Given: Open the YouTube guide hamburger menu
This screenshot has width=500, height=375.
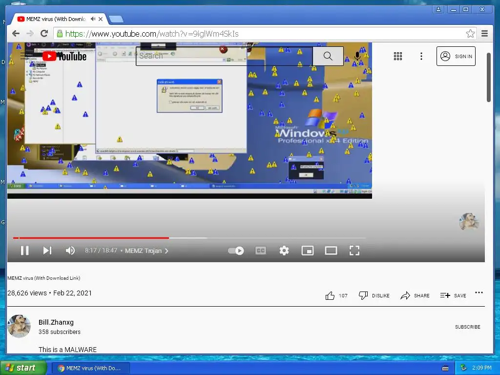Looking at the screenshot, I should point(24,56).
